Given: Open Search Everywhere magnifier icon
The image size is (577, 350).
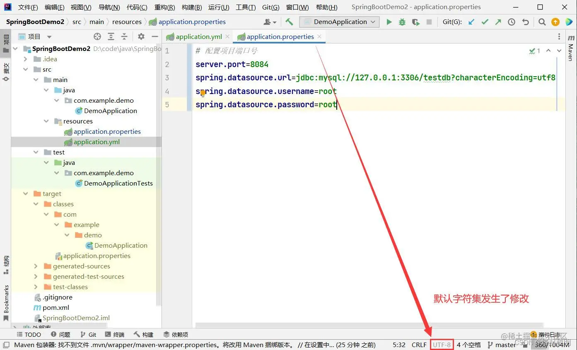Looking at the screenshot, I should [x=542, y=22].
